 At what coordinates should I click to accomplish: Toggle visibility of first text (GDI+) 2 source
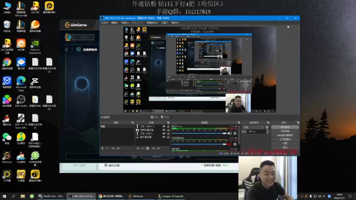164,126
